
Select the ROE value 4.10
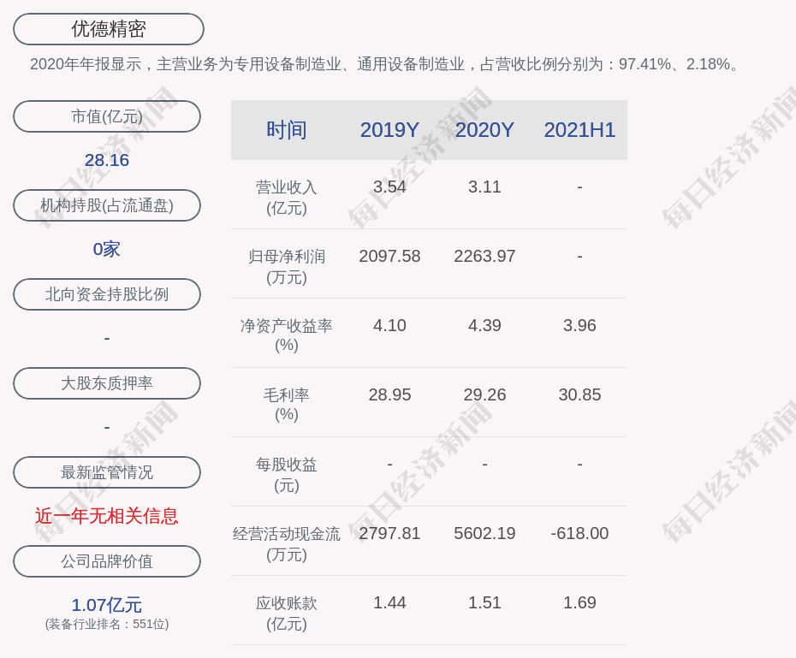[390, 325]
